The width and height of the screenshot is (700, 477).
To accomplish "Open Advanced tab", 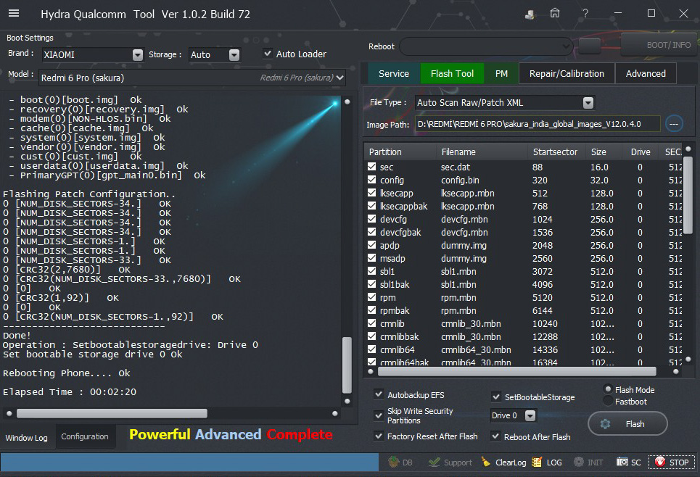I will click(x=646, y=74).
